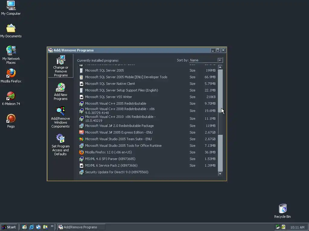Click the taskbar clock showing 10:11 AM
This screenshot has height=231, width=309.
click(297, 227)
